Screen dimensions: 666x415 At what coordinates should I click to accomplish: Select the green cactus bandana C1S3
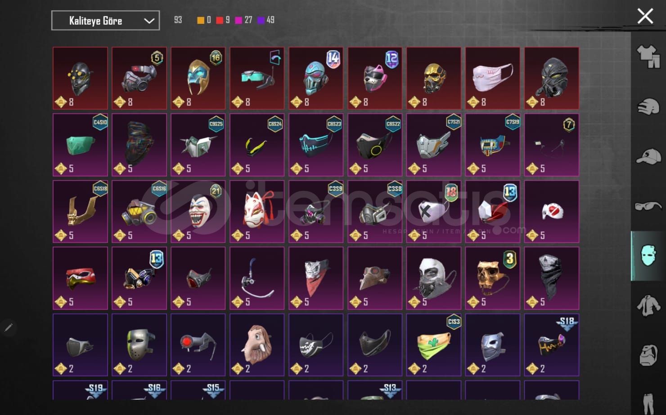coord(434,345)
